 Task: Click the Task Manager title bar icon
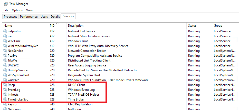click(x=6, y=4)
